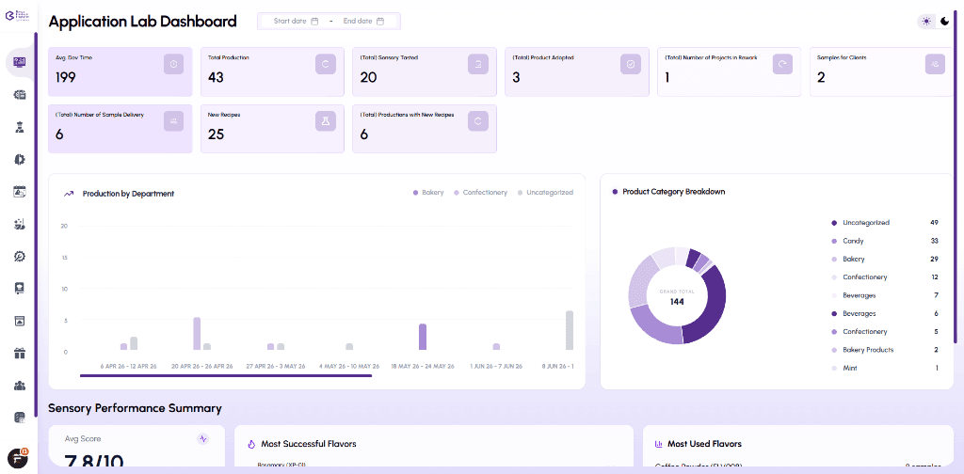This screenshot has width=964, height=474.
Task: Click the clock icon on Avg Dev Time card
Action: [x=173, y=64]
